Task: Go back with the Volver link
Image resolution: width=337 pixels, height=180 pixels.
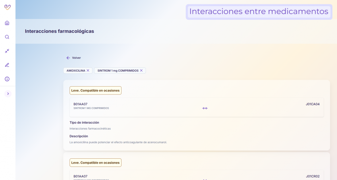Action: [x=73, y=58]
